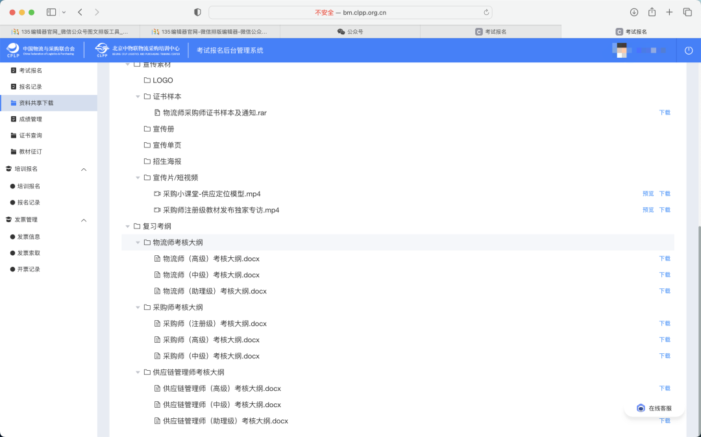Select the 考试报名 icon in the sidebar
The height and width of the screenshot is (437, 701).
[x=14, y=71]
